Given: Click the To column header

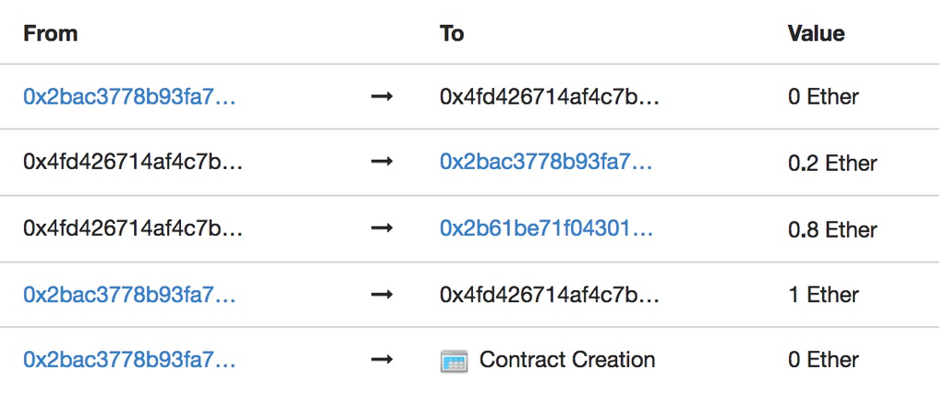Looking at the screenshot, I should (452, 33).
